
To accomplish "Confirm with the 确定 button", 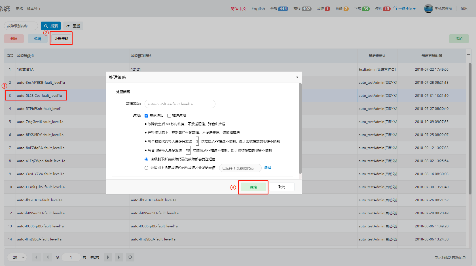I will (253, 187).
